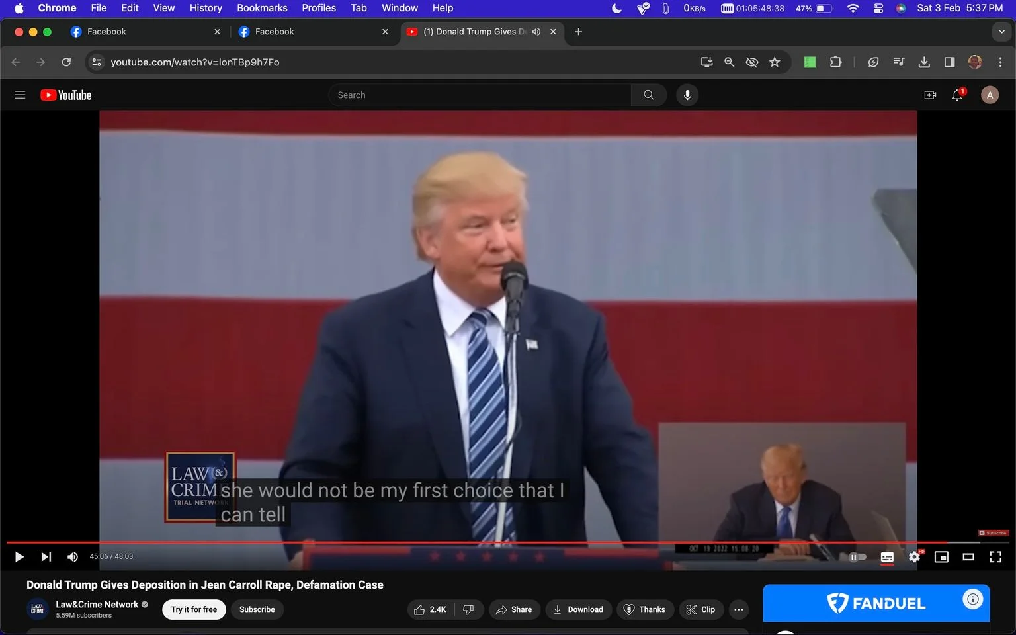Image resolution: width=1016 pixels, height=635 pixels.
Task: Go to YouTube home via logo
Action: [65, 95]
